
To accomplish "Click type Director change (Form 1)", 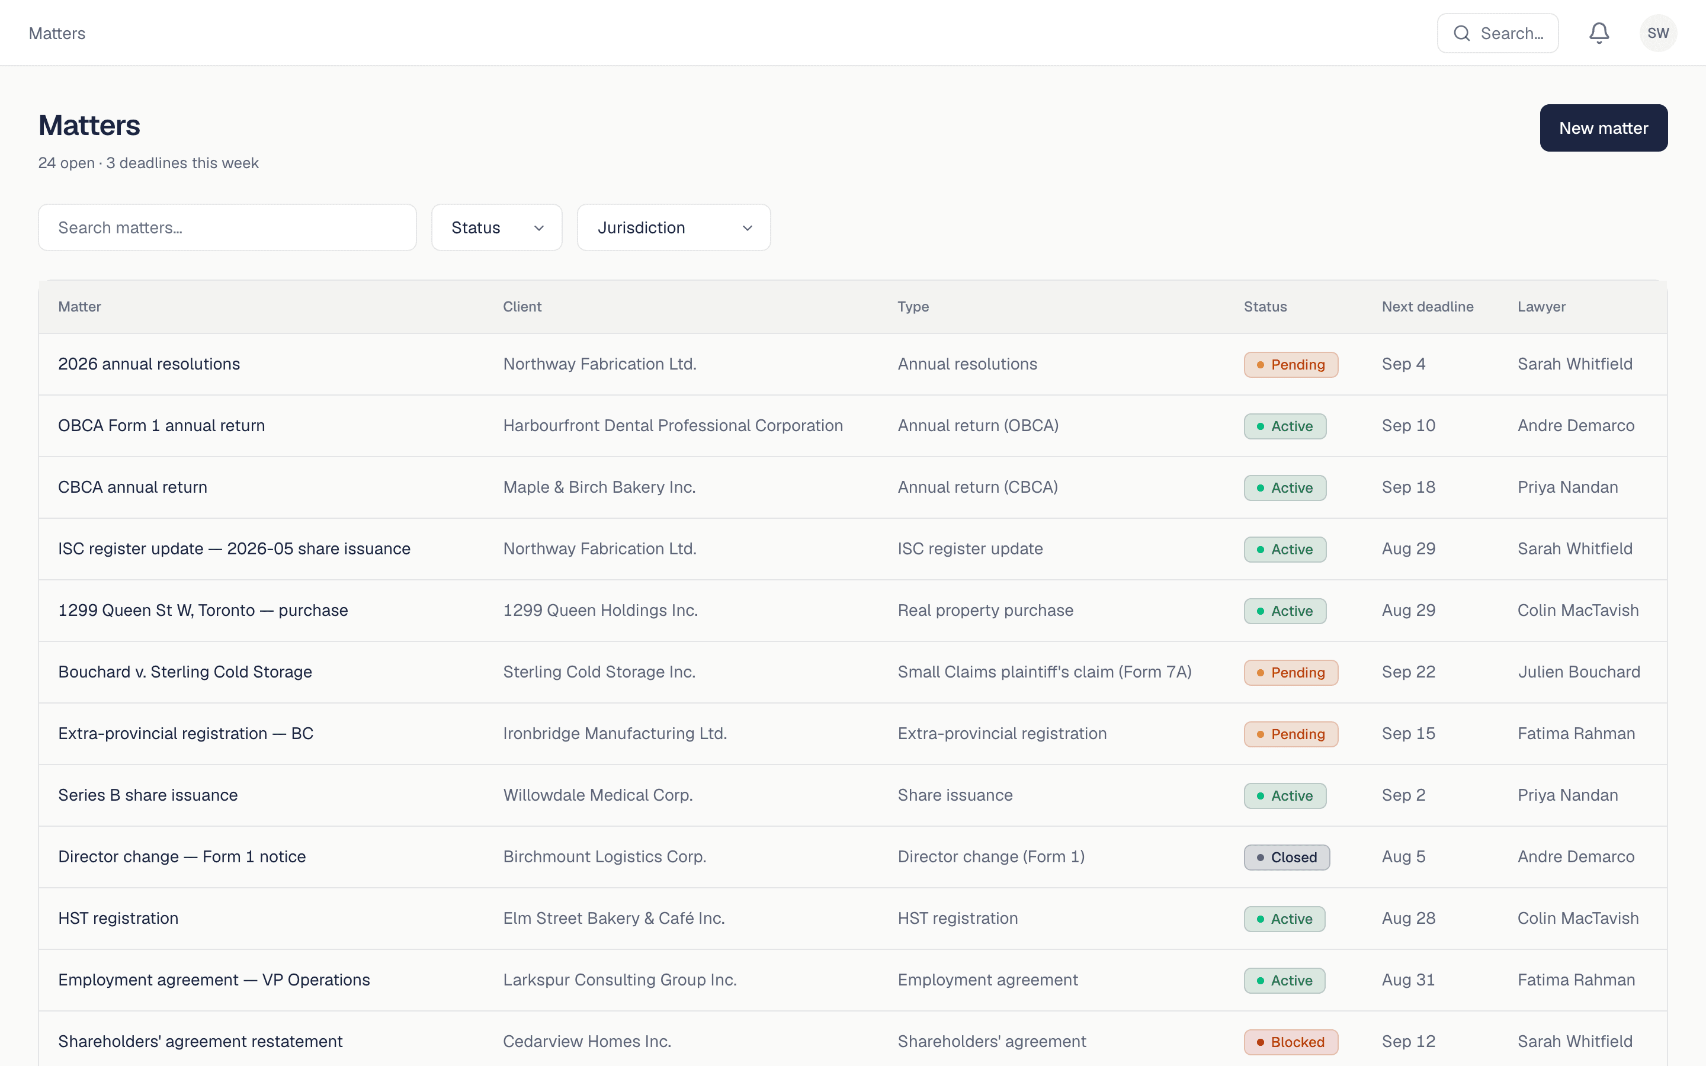I will click(990, 856).
